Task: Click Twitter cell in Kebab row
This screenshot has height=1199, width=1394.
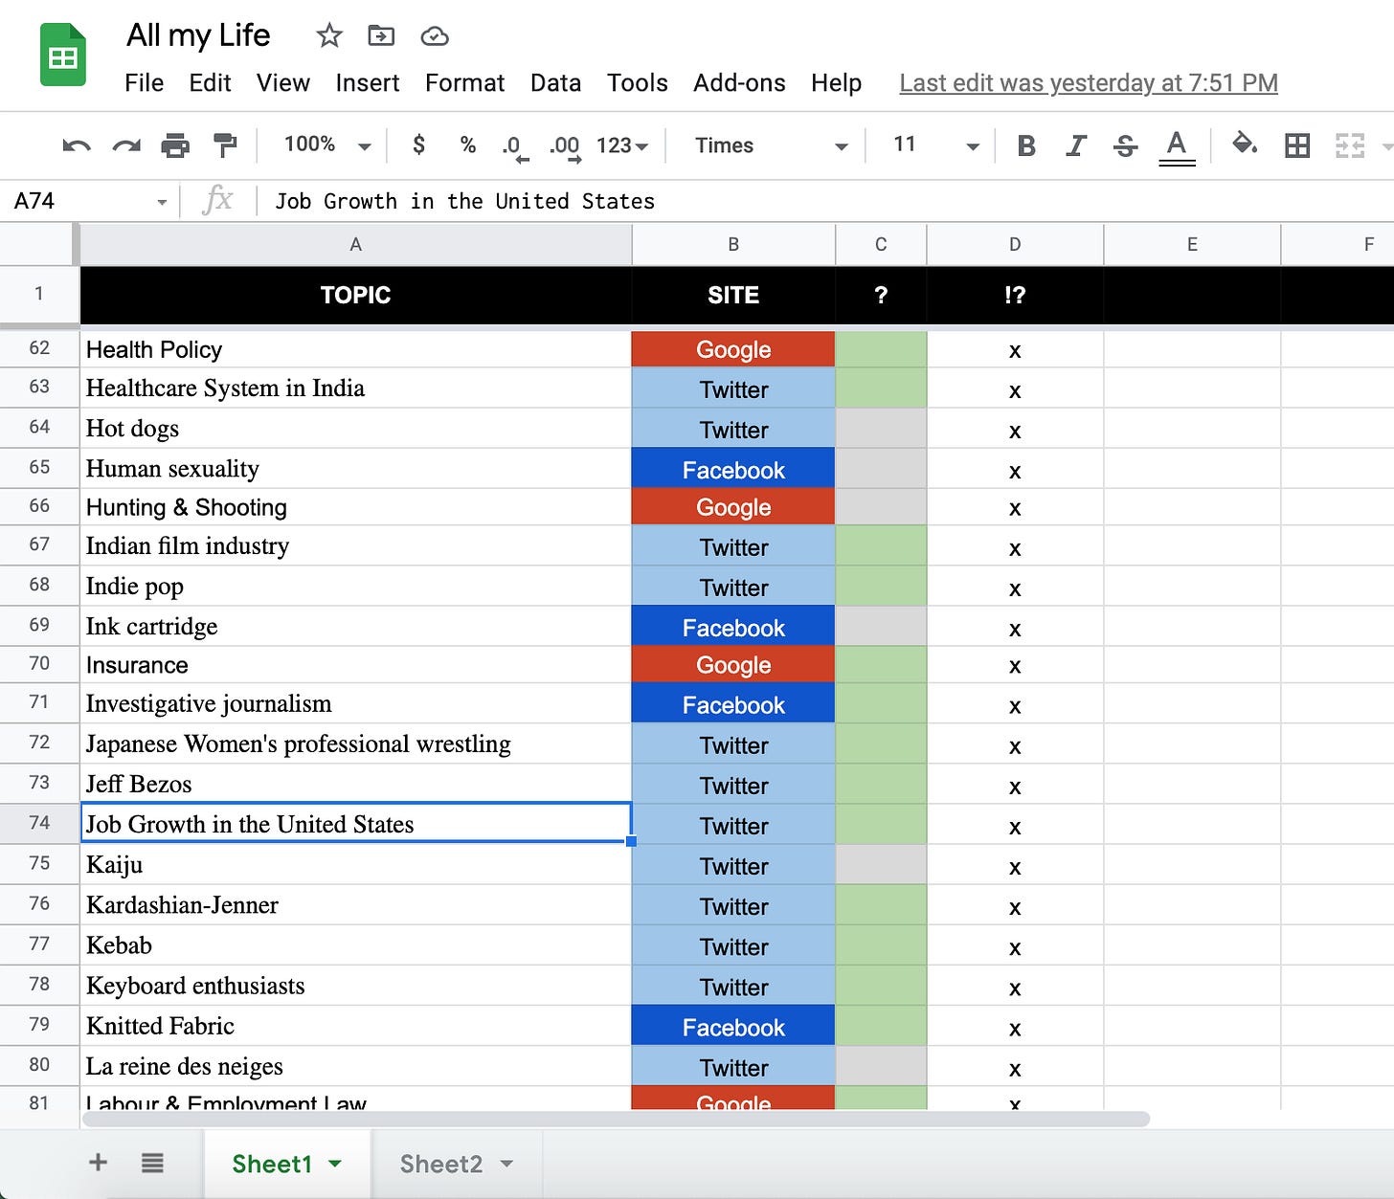Action: 733,945
